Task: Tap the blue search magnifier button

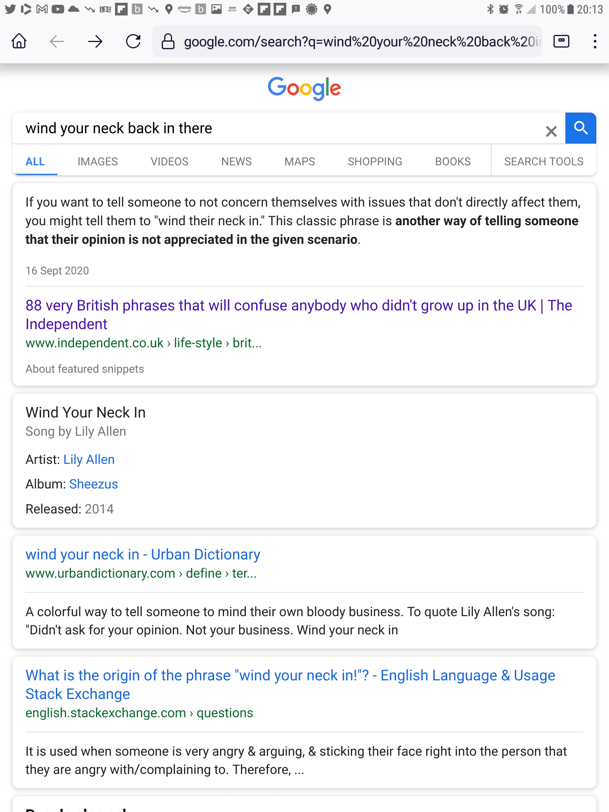Action: point(580,128)
